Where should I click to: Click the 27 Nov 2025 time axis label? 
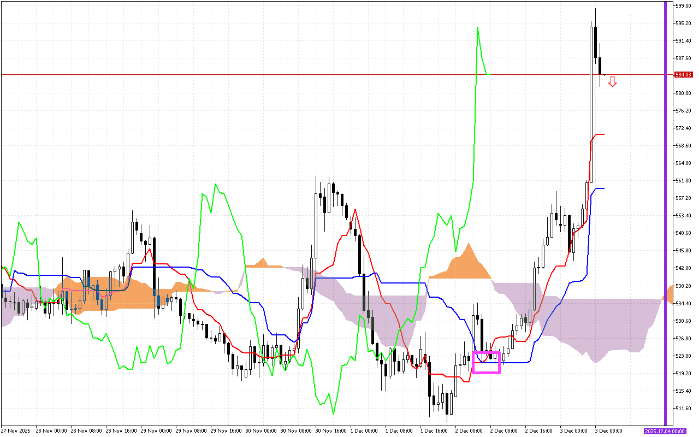point(16,431)
